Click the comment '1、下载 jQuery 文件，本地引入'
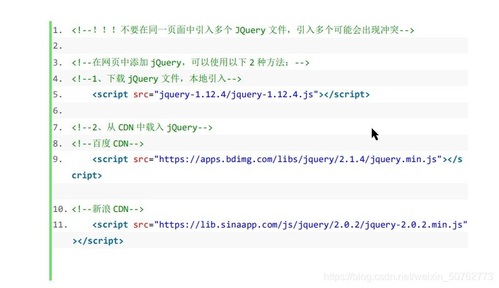 tap(157, 79)
